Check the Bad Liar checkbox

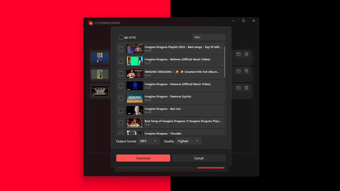coord(121,111)
